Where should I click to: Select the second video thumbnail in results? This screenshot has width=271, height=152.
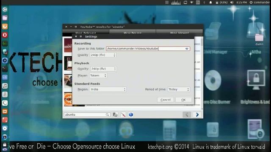click(x=68, y=63)
